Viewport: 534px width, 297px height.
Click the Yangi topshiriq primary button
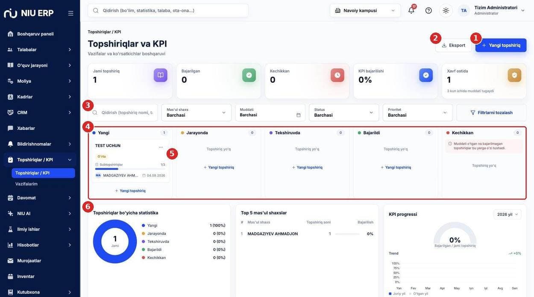(x=501, y=45)
